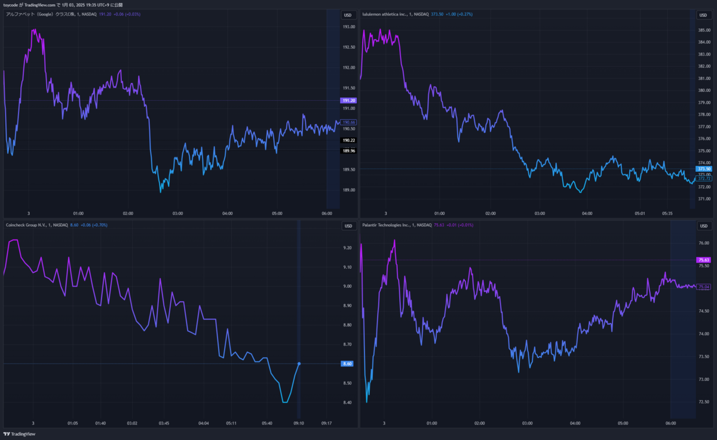Click the +0.06 (+0.70%) change on Coincheck title
This screenshot has height=440, width=717.
pos(94,225)
